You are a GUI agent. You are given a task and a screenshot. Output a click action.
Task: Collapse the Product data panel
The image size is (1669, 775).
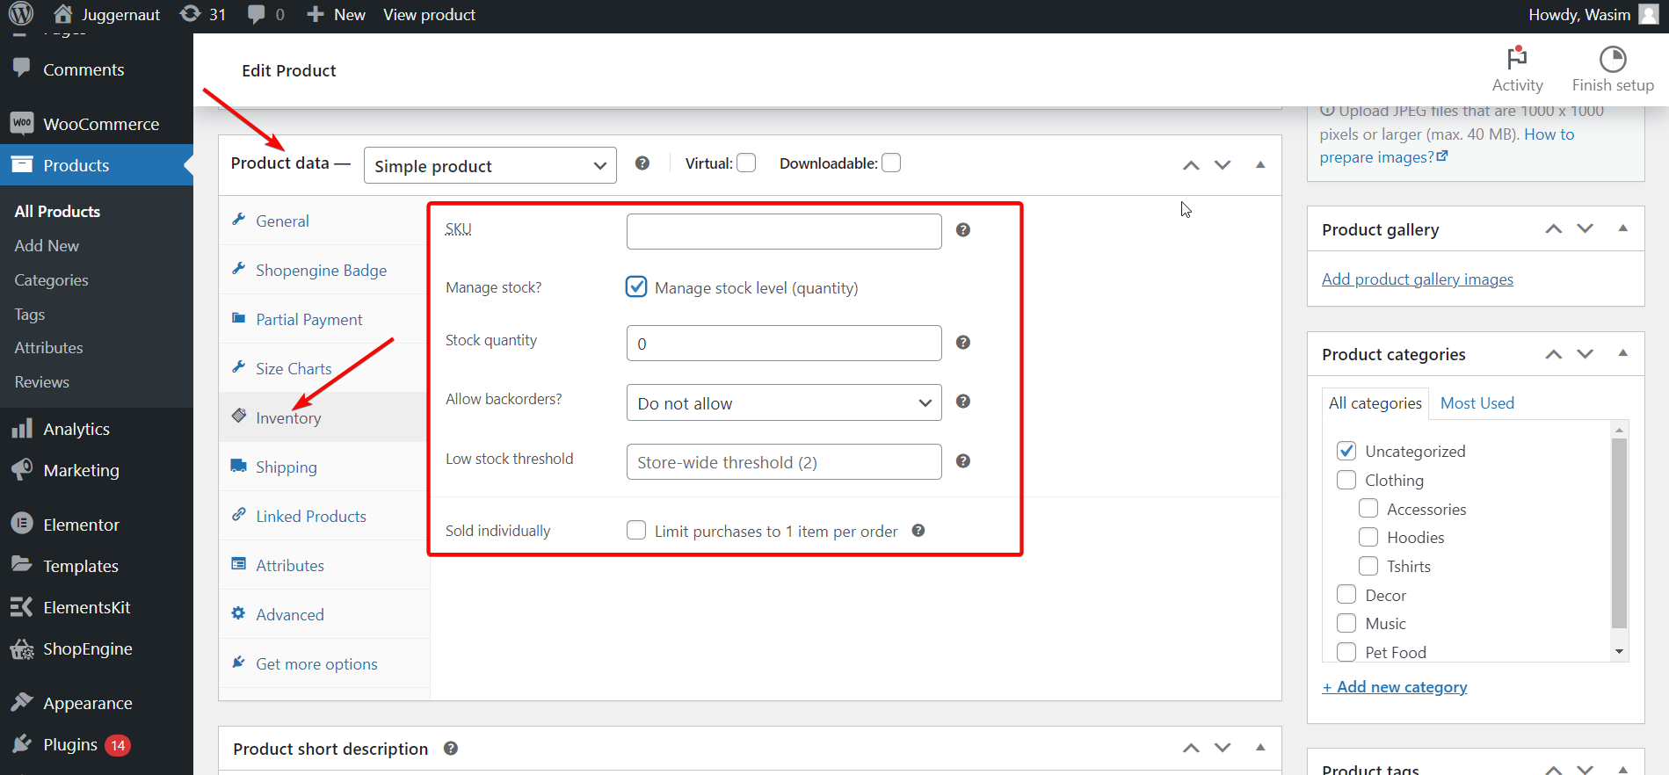1260,164
